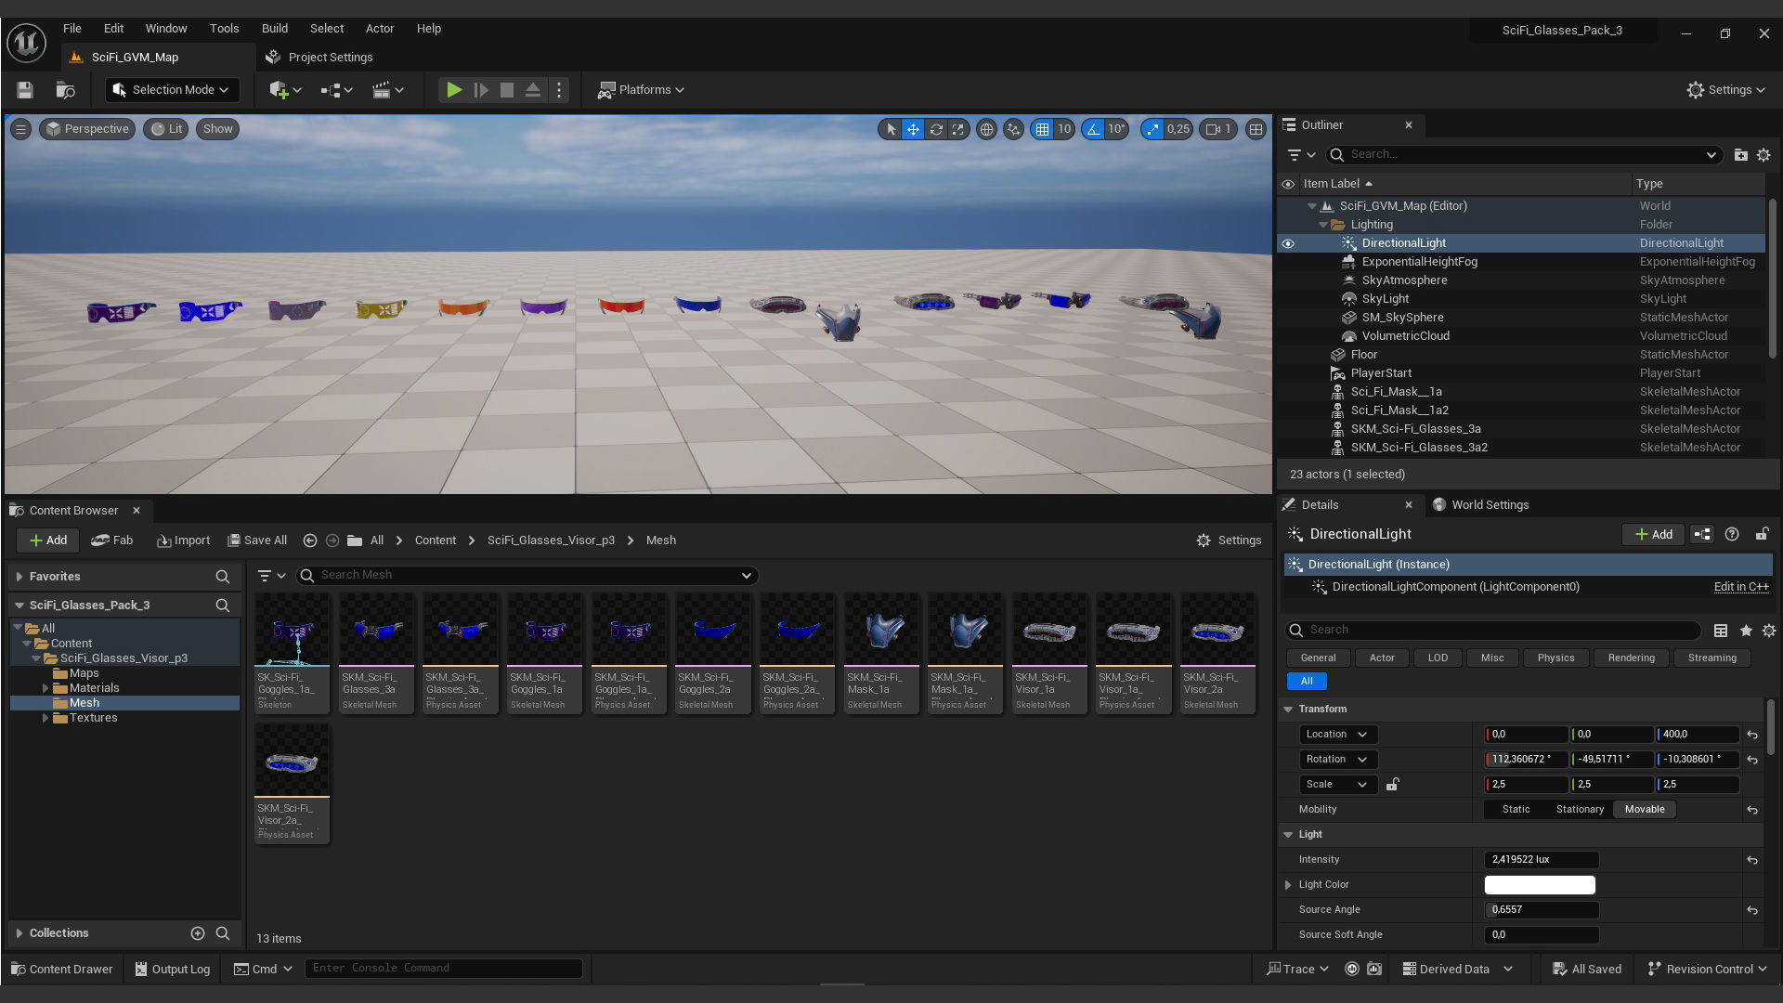Expand the Light Color property

[x=1288, y=885]
